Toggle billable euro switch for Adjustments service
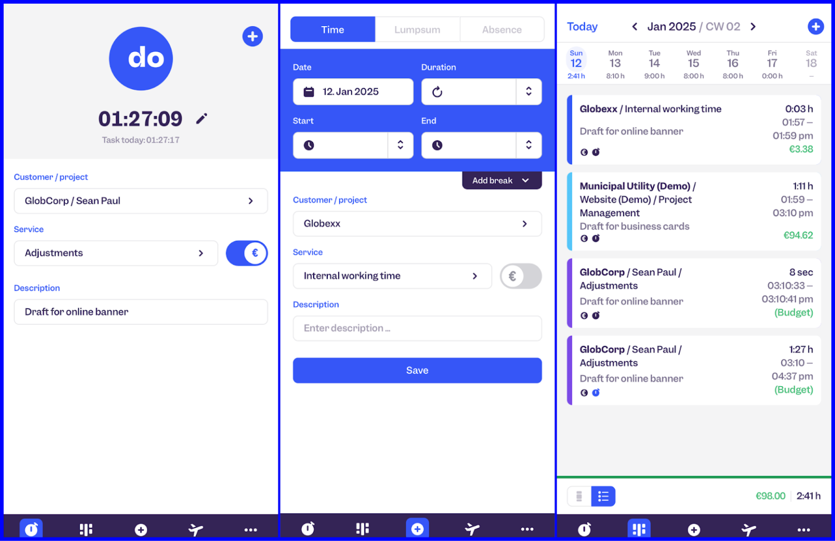835x541 pixels. tap(247, 253)
